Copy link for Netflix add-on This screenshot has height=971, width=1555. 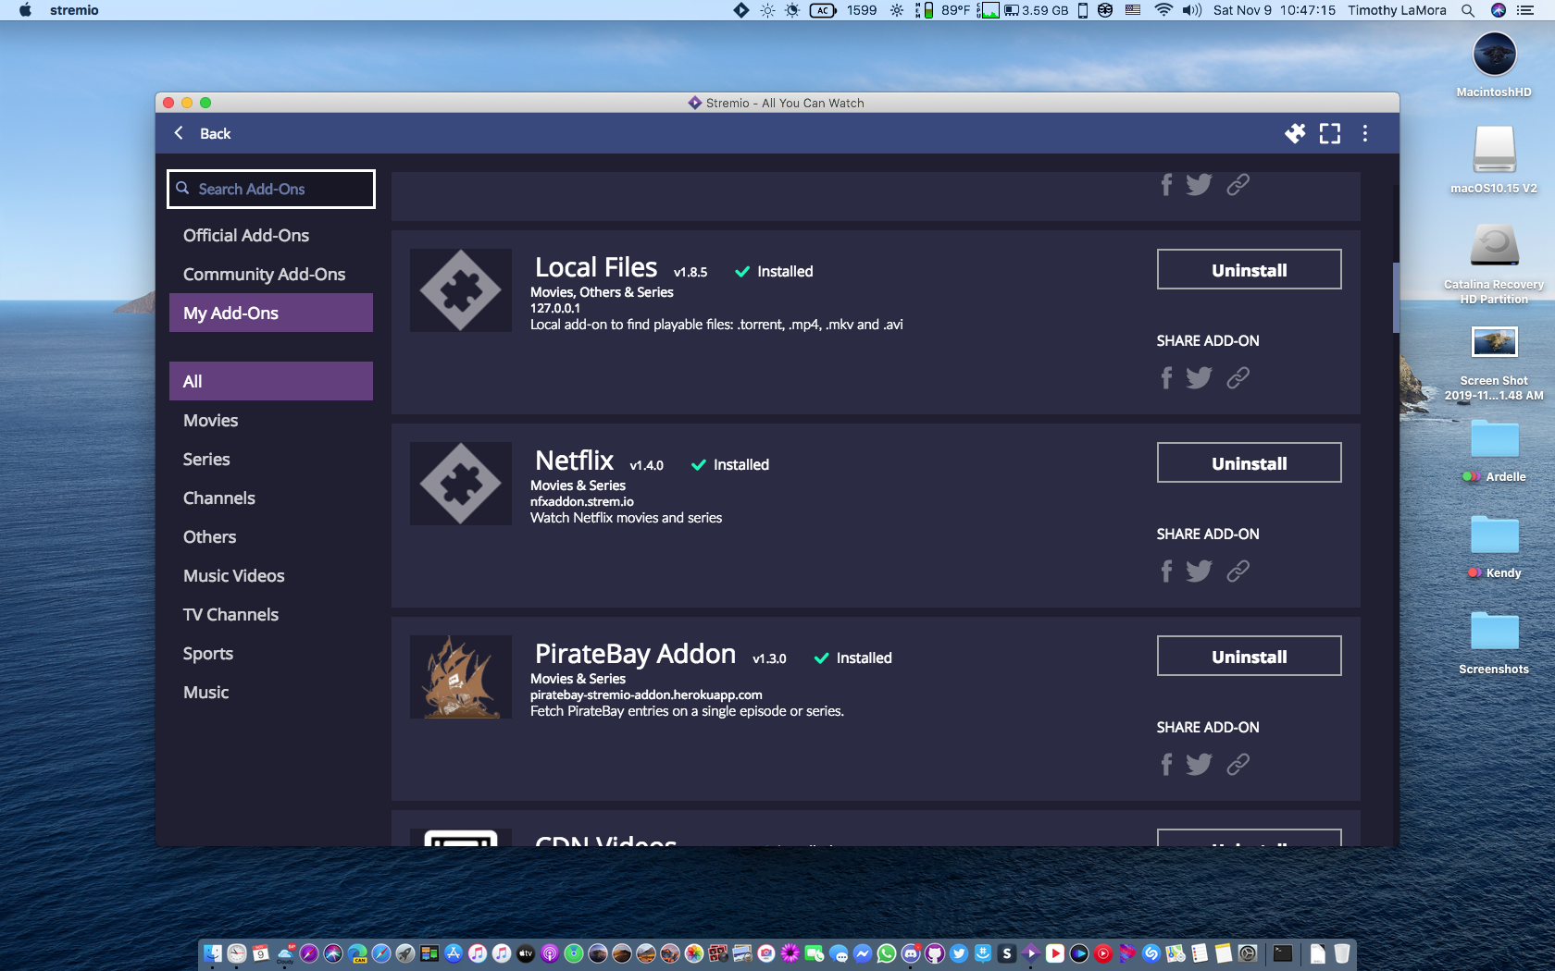tap(1238, 572)
